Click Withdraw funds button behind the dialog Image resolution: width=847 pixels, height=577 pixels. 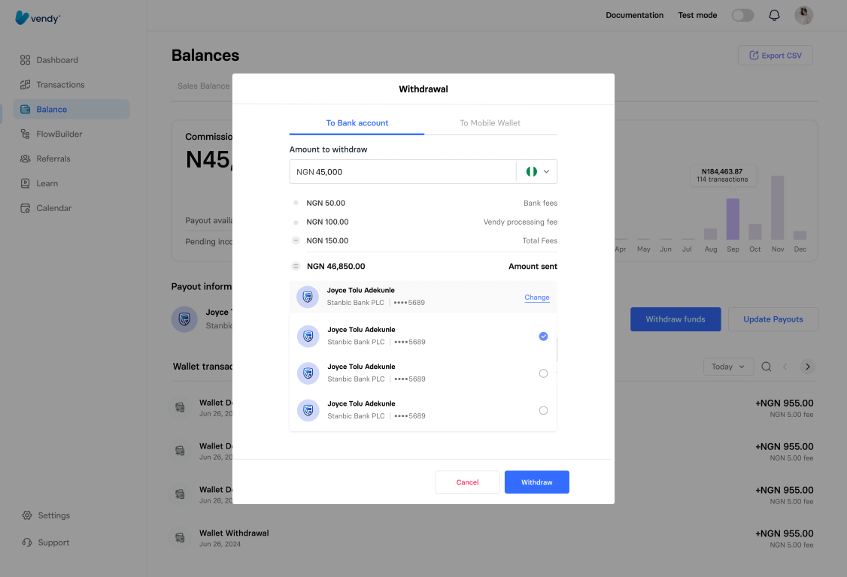click(x=675, y=319)
